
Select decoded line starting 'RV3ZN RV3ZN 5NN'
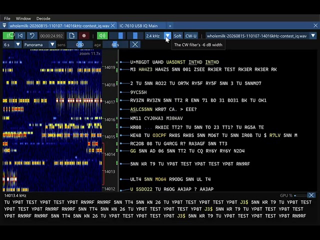tap(198, 100)
